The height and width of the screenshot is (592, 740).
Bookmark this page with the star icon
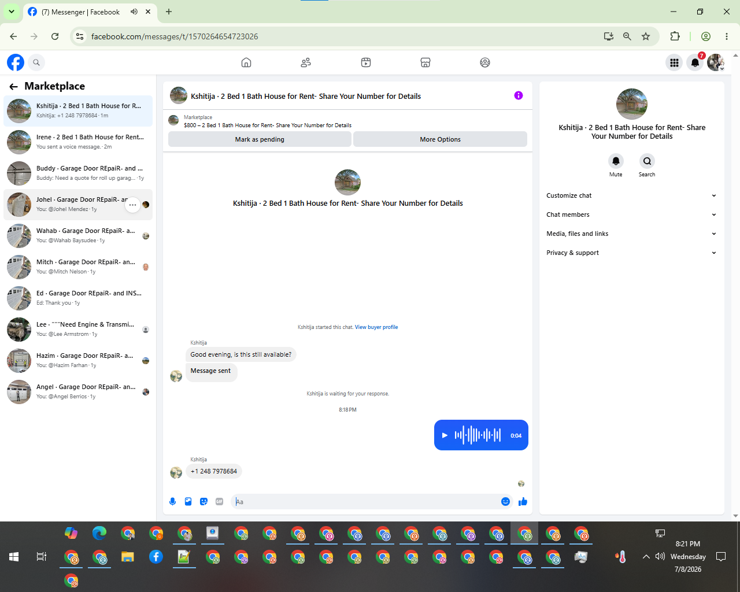click(x=646, y=36)
